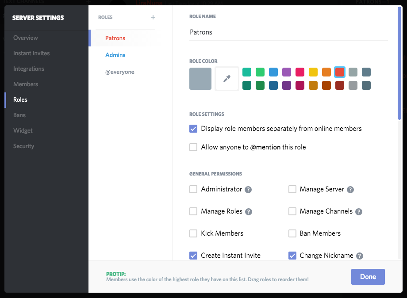Viewport: 407px width, 298px height.
Task: Open the Security settings section
Action: click(23, 146)
